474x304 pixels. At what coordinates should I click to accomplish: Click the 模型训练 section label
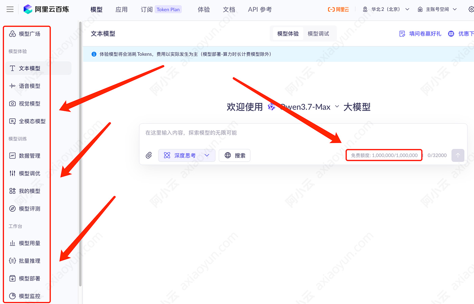click(x=18, y=139)
